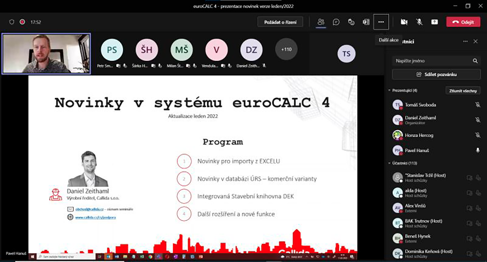This screenshot has width=487, height=262.
Task: Open the reactions icon in meeting toolbar
Action: coord(351,22)
